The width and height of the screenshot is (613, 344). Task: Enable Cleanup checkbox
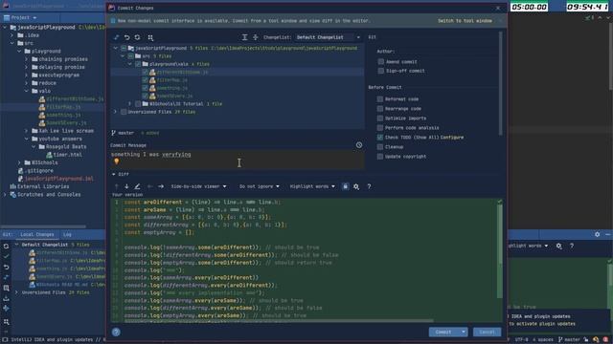380,146
